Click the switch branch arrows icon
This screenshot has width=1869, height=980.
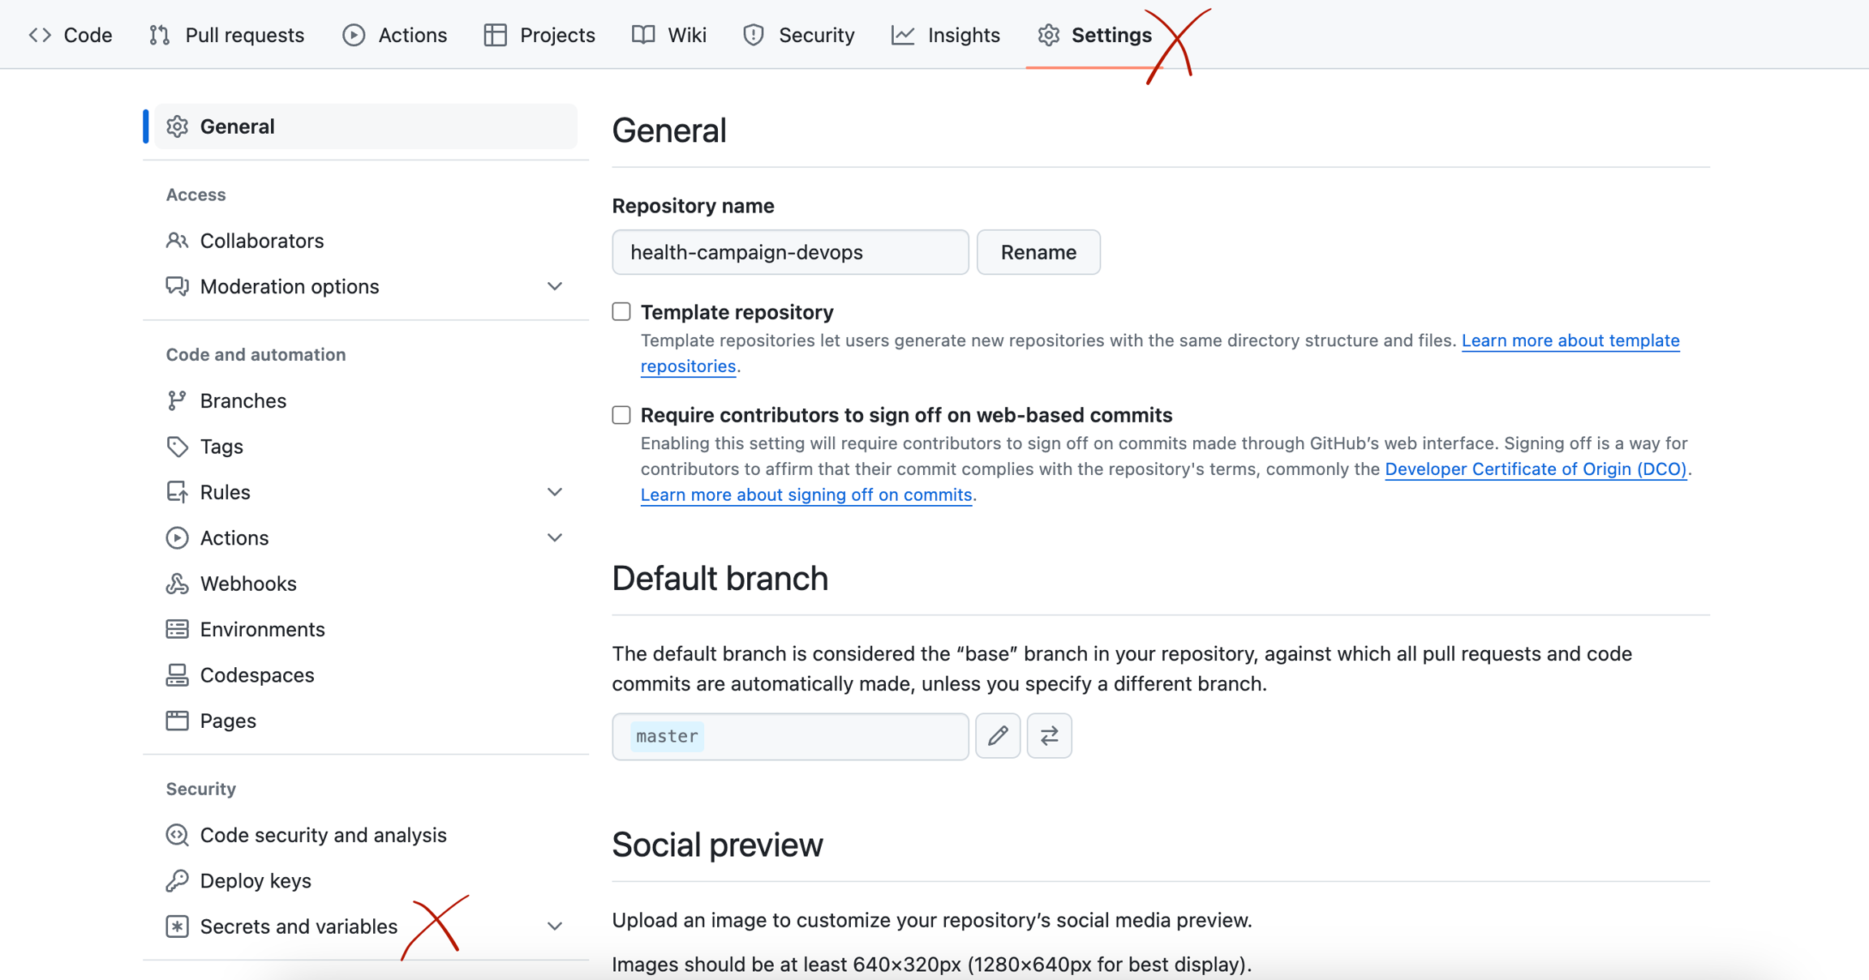1049,736
